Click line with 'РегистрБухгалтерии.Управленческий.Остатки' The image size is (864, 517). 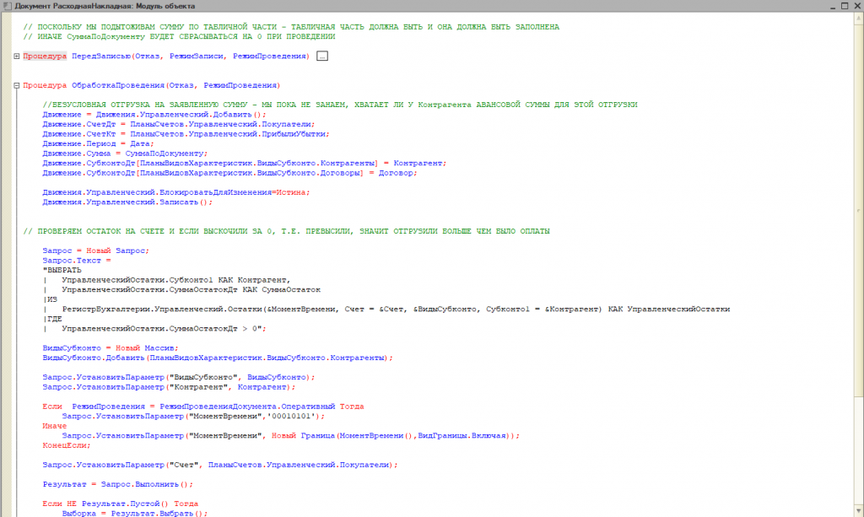click(x=386, y=310)
